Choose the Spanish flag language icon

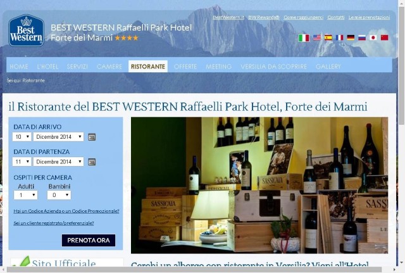click(328, 37)
